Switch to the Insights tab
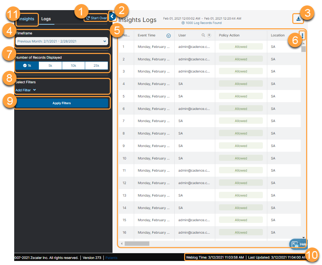 [27, 19]
